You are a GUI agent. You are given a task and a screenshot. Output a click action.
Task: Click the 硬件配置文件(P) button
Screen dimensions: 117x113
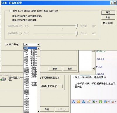pos(51,86)
